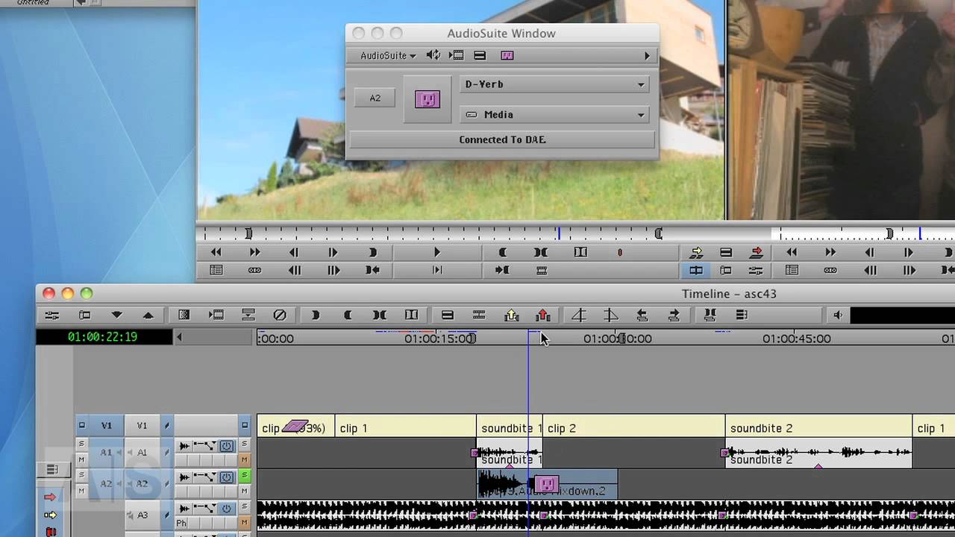Click Gang link icon under source monitor
Image resolution: width=955 pixels, height=537 pixels.
[x=255, y=271]
